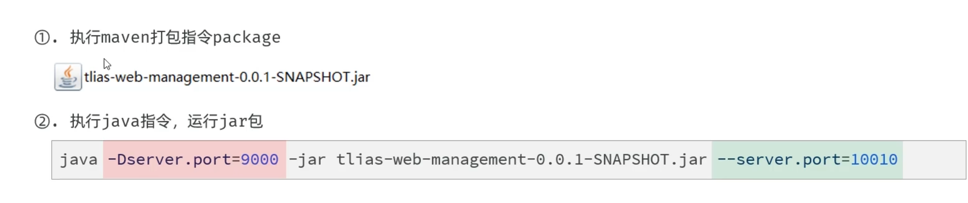Click the green --server.port highlighted segment
Viewport: 968px width, 203px height.
(807, 160)
